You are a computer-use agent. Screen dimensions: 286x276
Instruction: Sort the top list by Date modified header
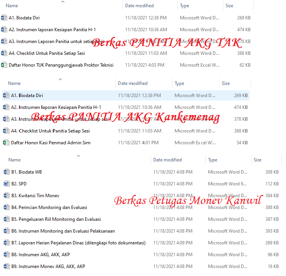tap(139, 6)
